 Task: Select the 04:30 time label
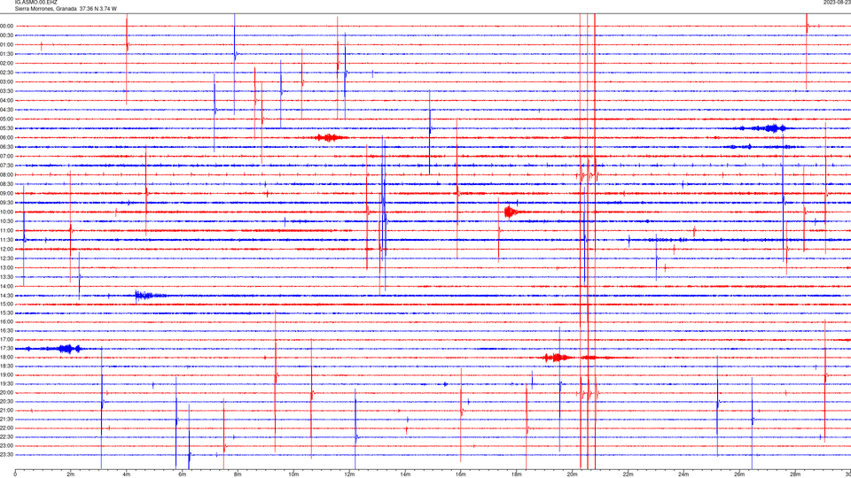(x=7, y=110)
